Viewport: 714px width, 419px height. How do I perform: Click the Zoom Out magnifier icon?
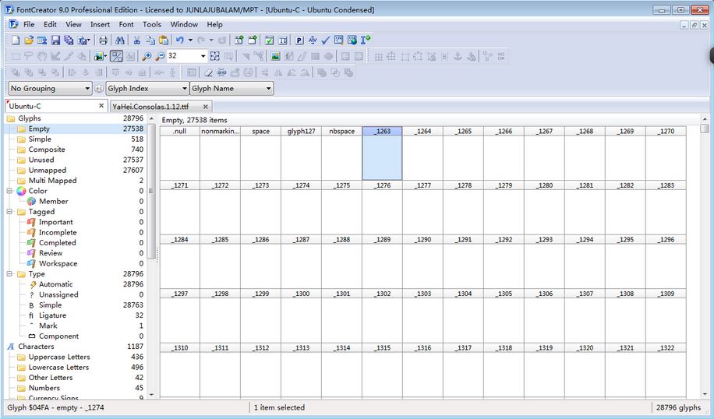(x=159, y=56)
